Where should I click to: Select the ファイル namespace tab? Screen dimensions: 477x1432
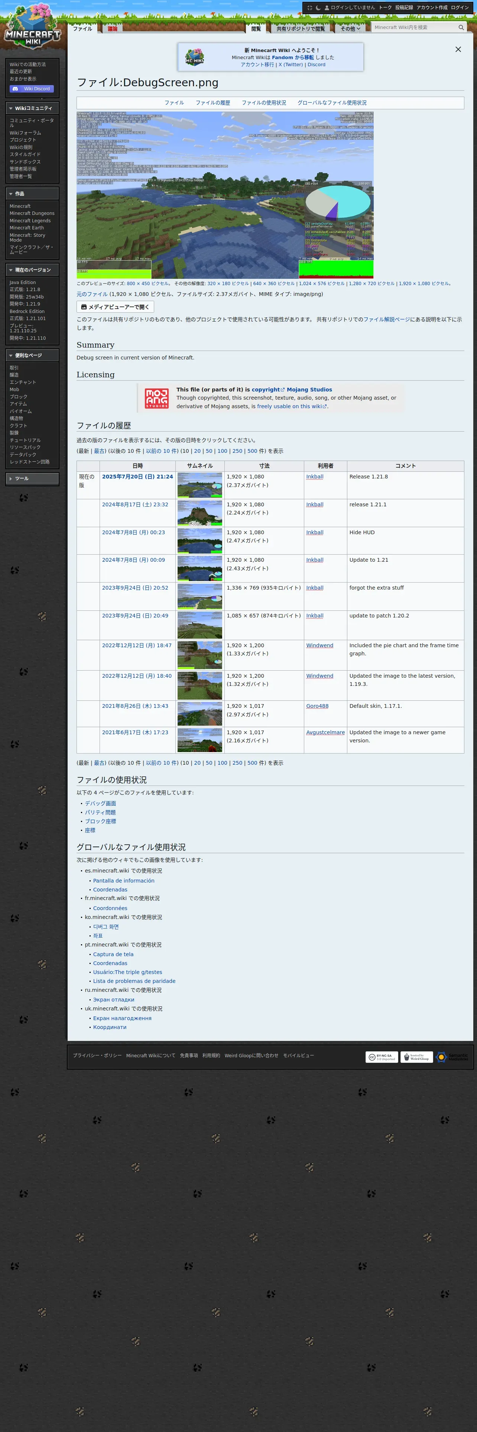[83, 28]
